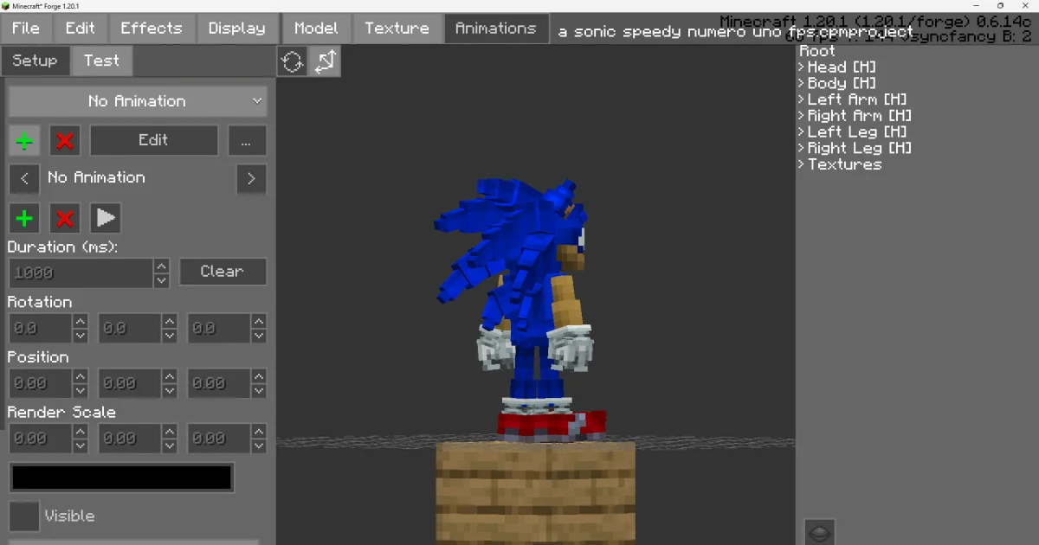This screenshot has height=545, width=1039.
Task: Click the reset camera view icon
Action: coord(293,61)
